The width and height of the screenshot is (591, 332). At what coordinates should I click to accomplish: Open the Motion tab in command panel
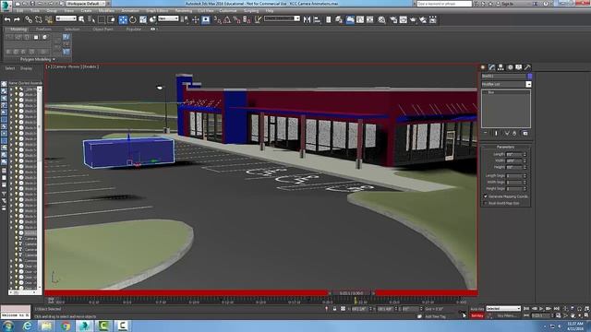coord(510,67)
